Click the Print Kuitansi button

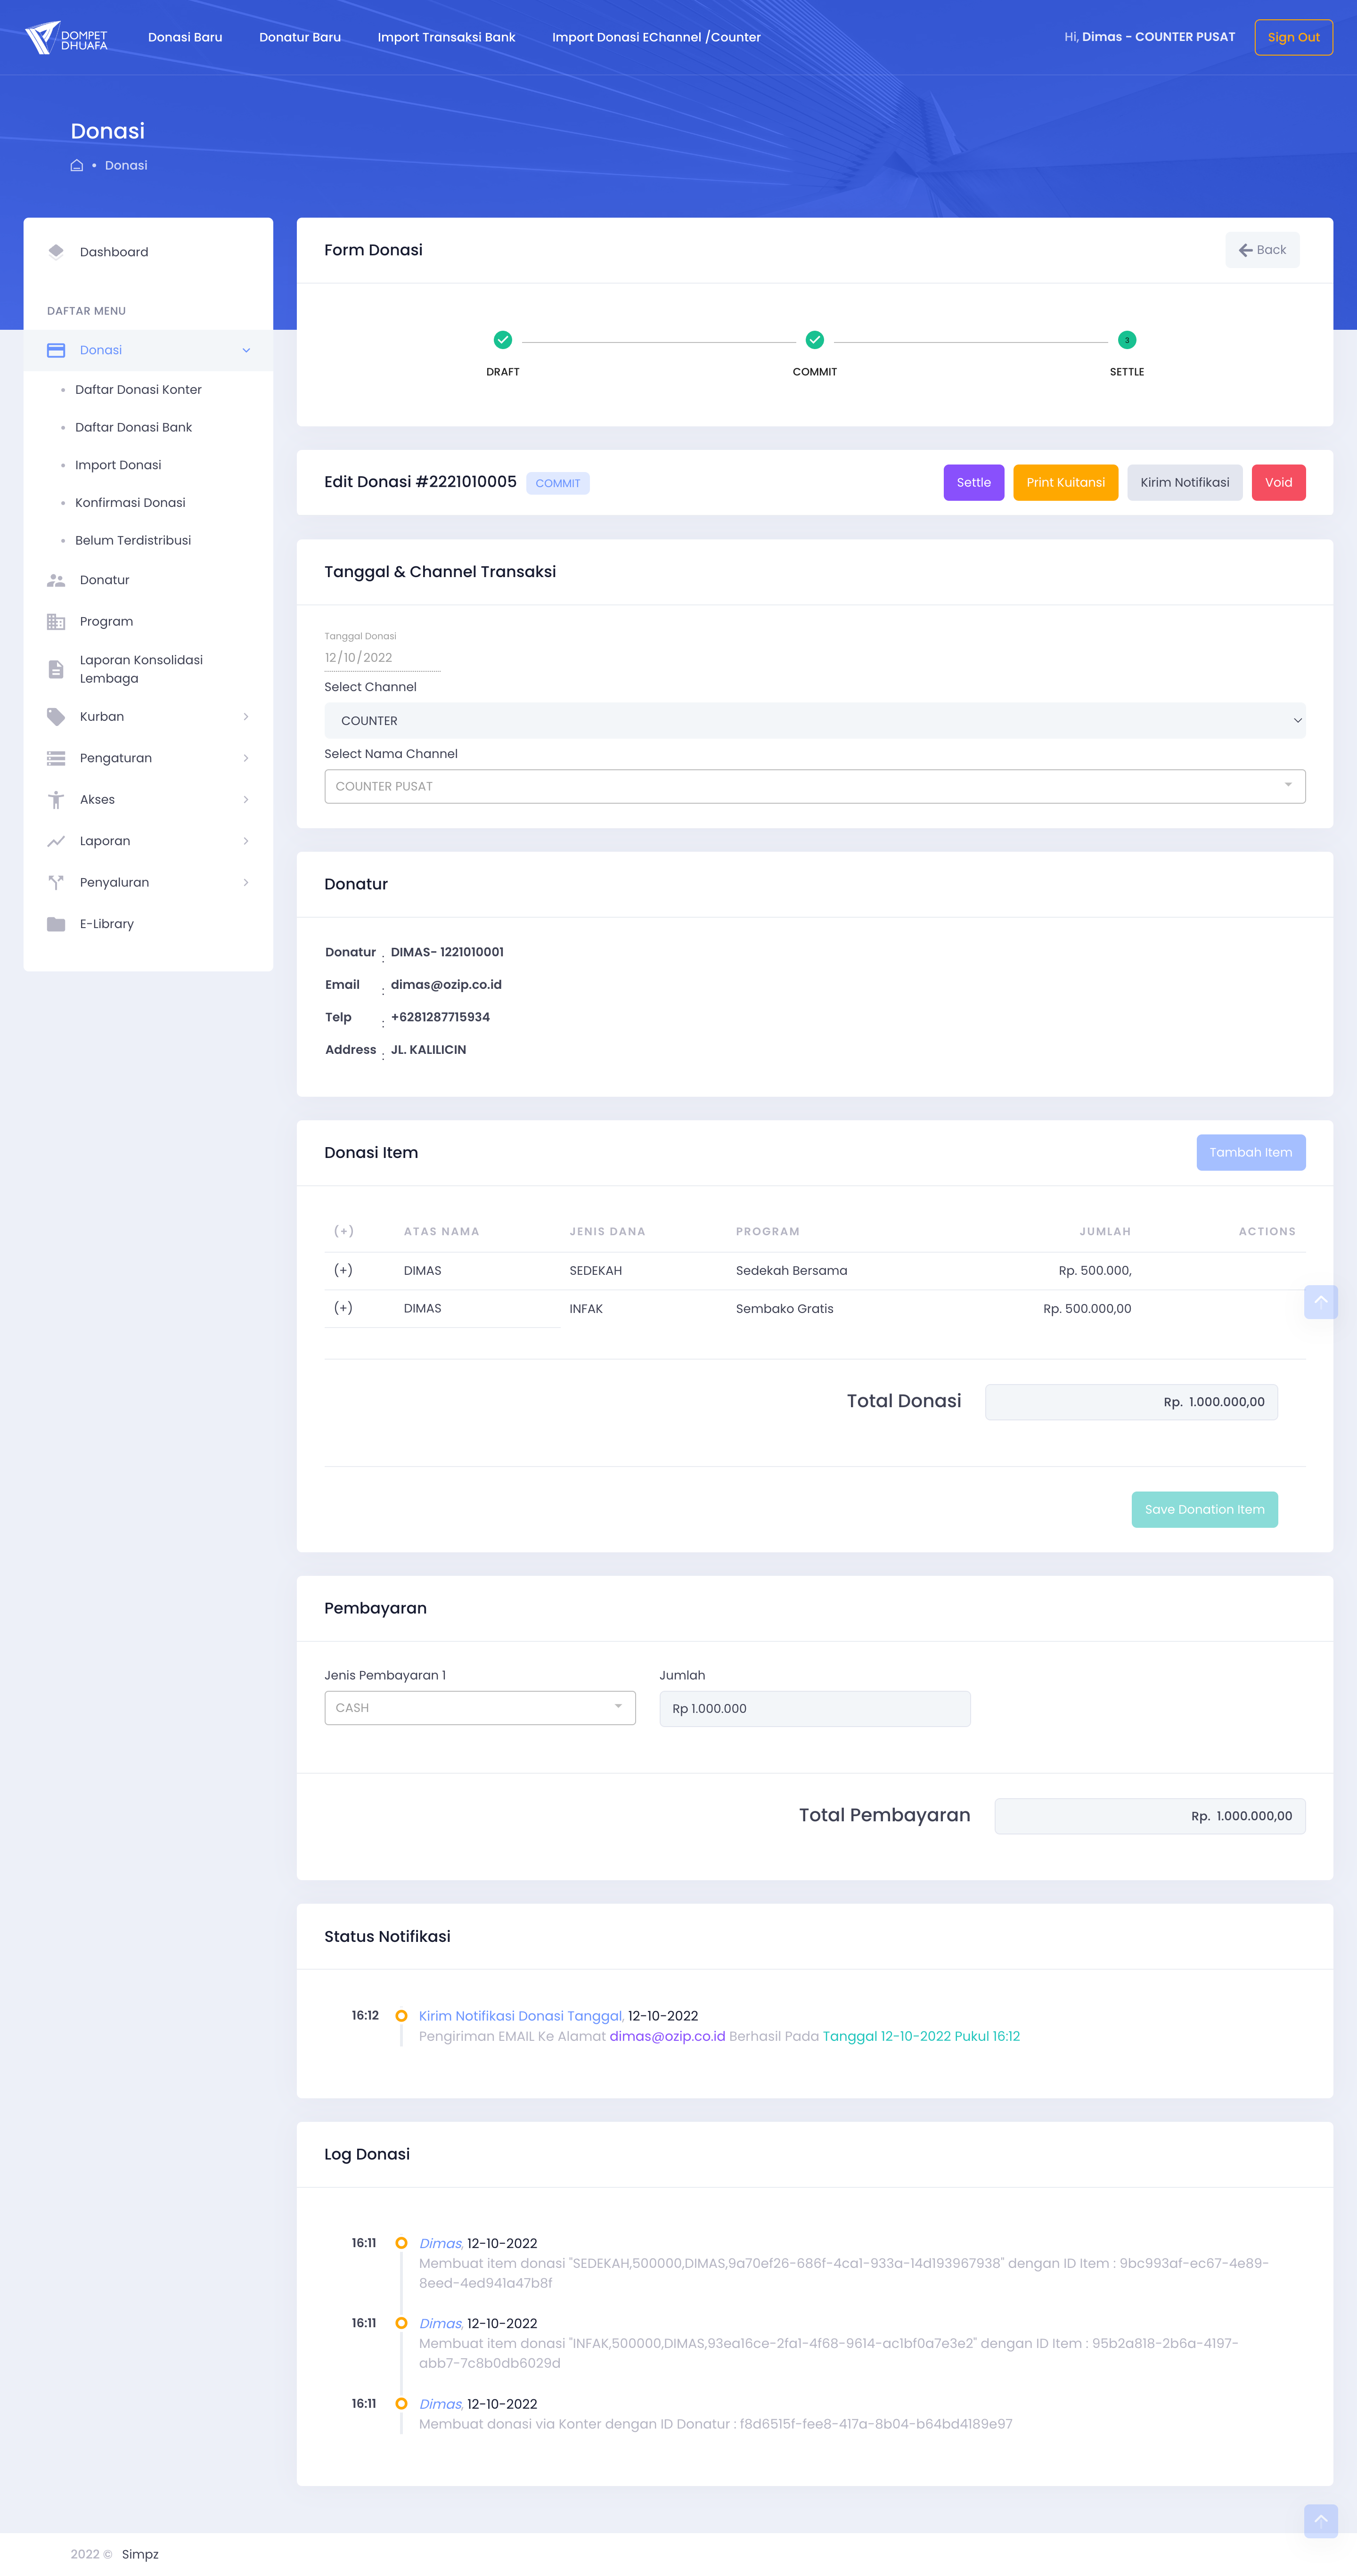[x=1065, y=483]
